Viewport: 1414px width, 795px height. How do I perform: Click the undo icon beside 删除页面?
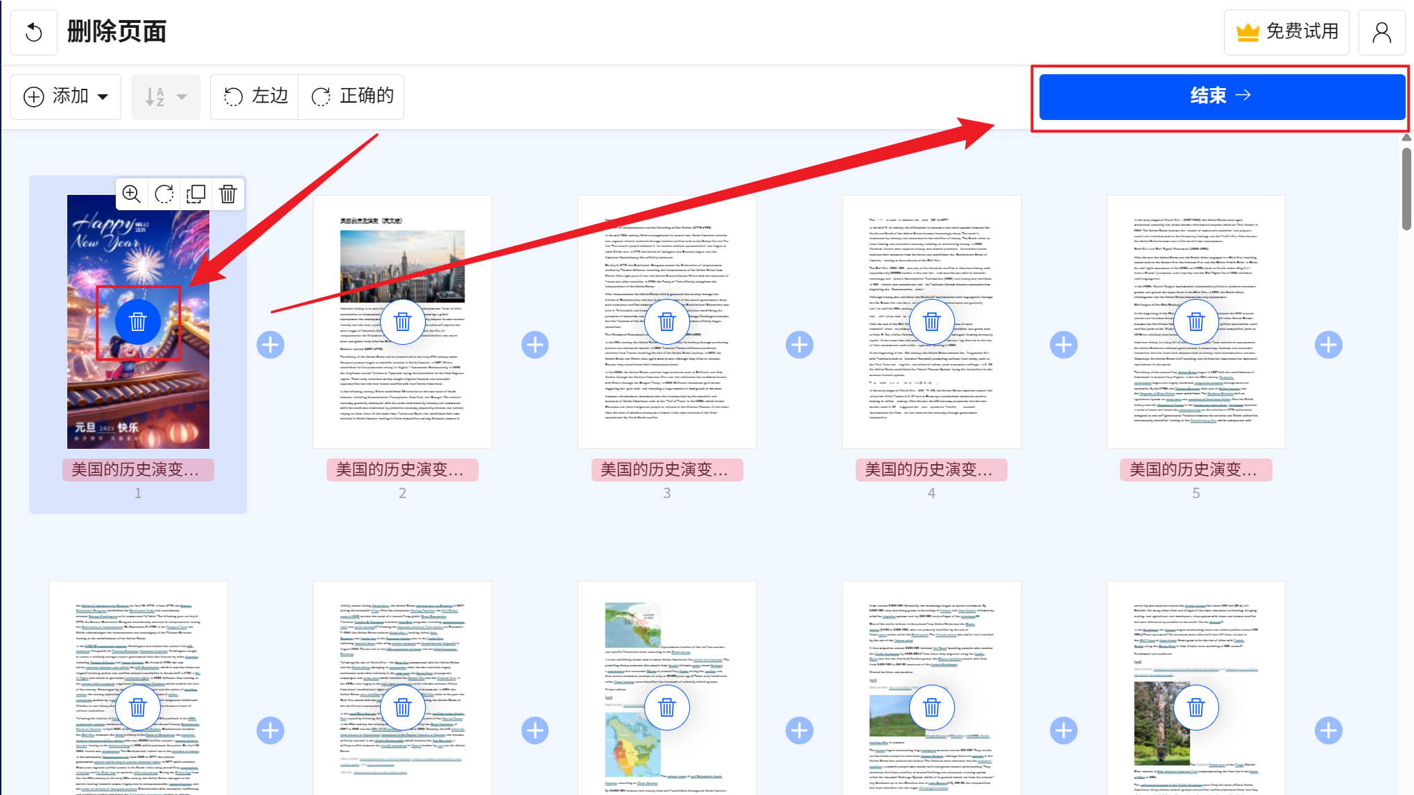pos(34,31)
